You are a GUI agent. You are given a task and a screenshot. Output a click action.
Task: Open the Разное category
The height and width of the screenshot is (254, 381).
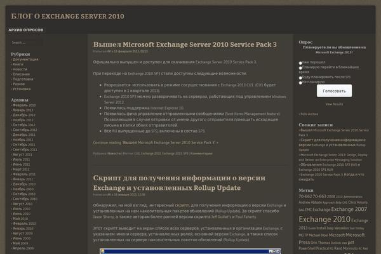click(x=18, y=84)
